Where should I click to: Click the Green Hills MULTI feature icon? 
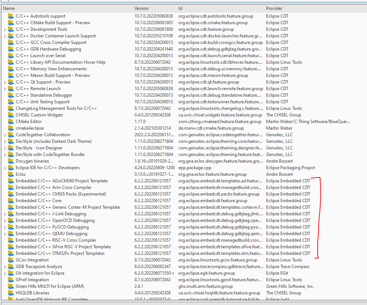(x=10, y=286)
